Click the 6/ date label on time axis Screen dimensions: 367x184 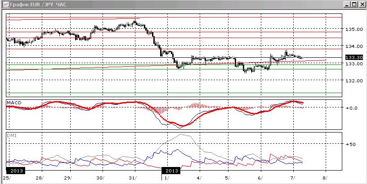260,178
